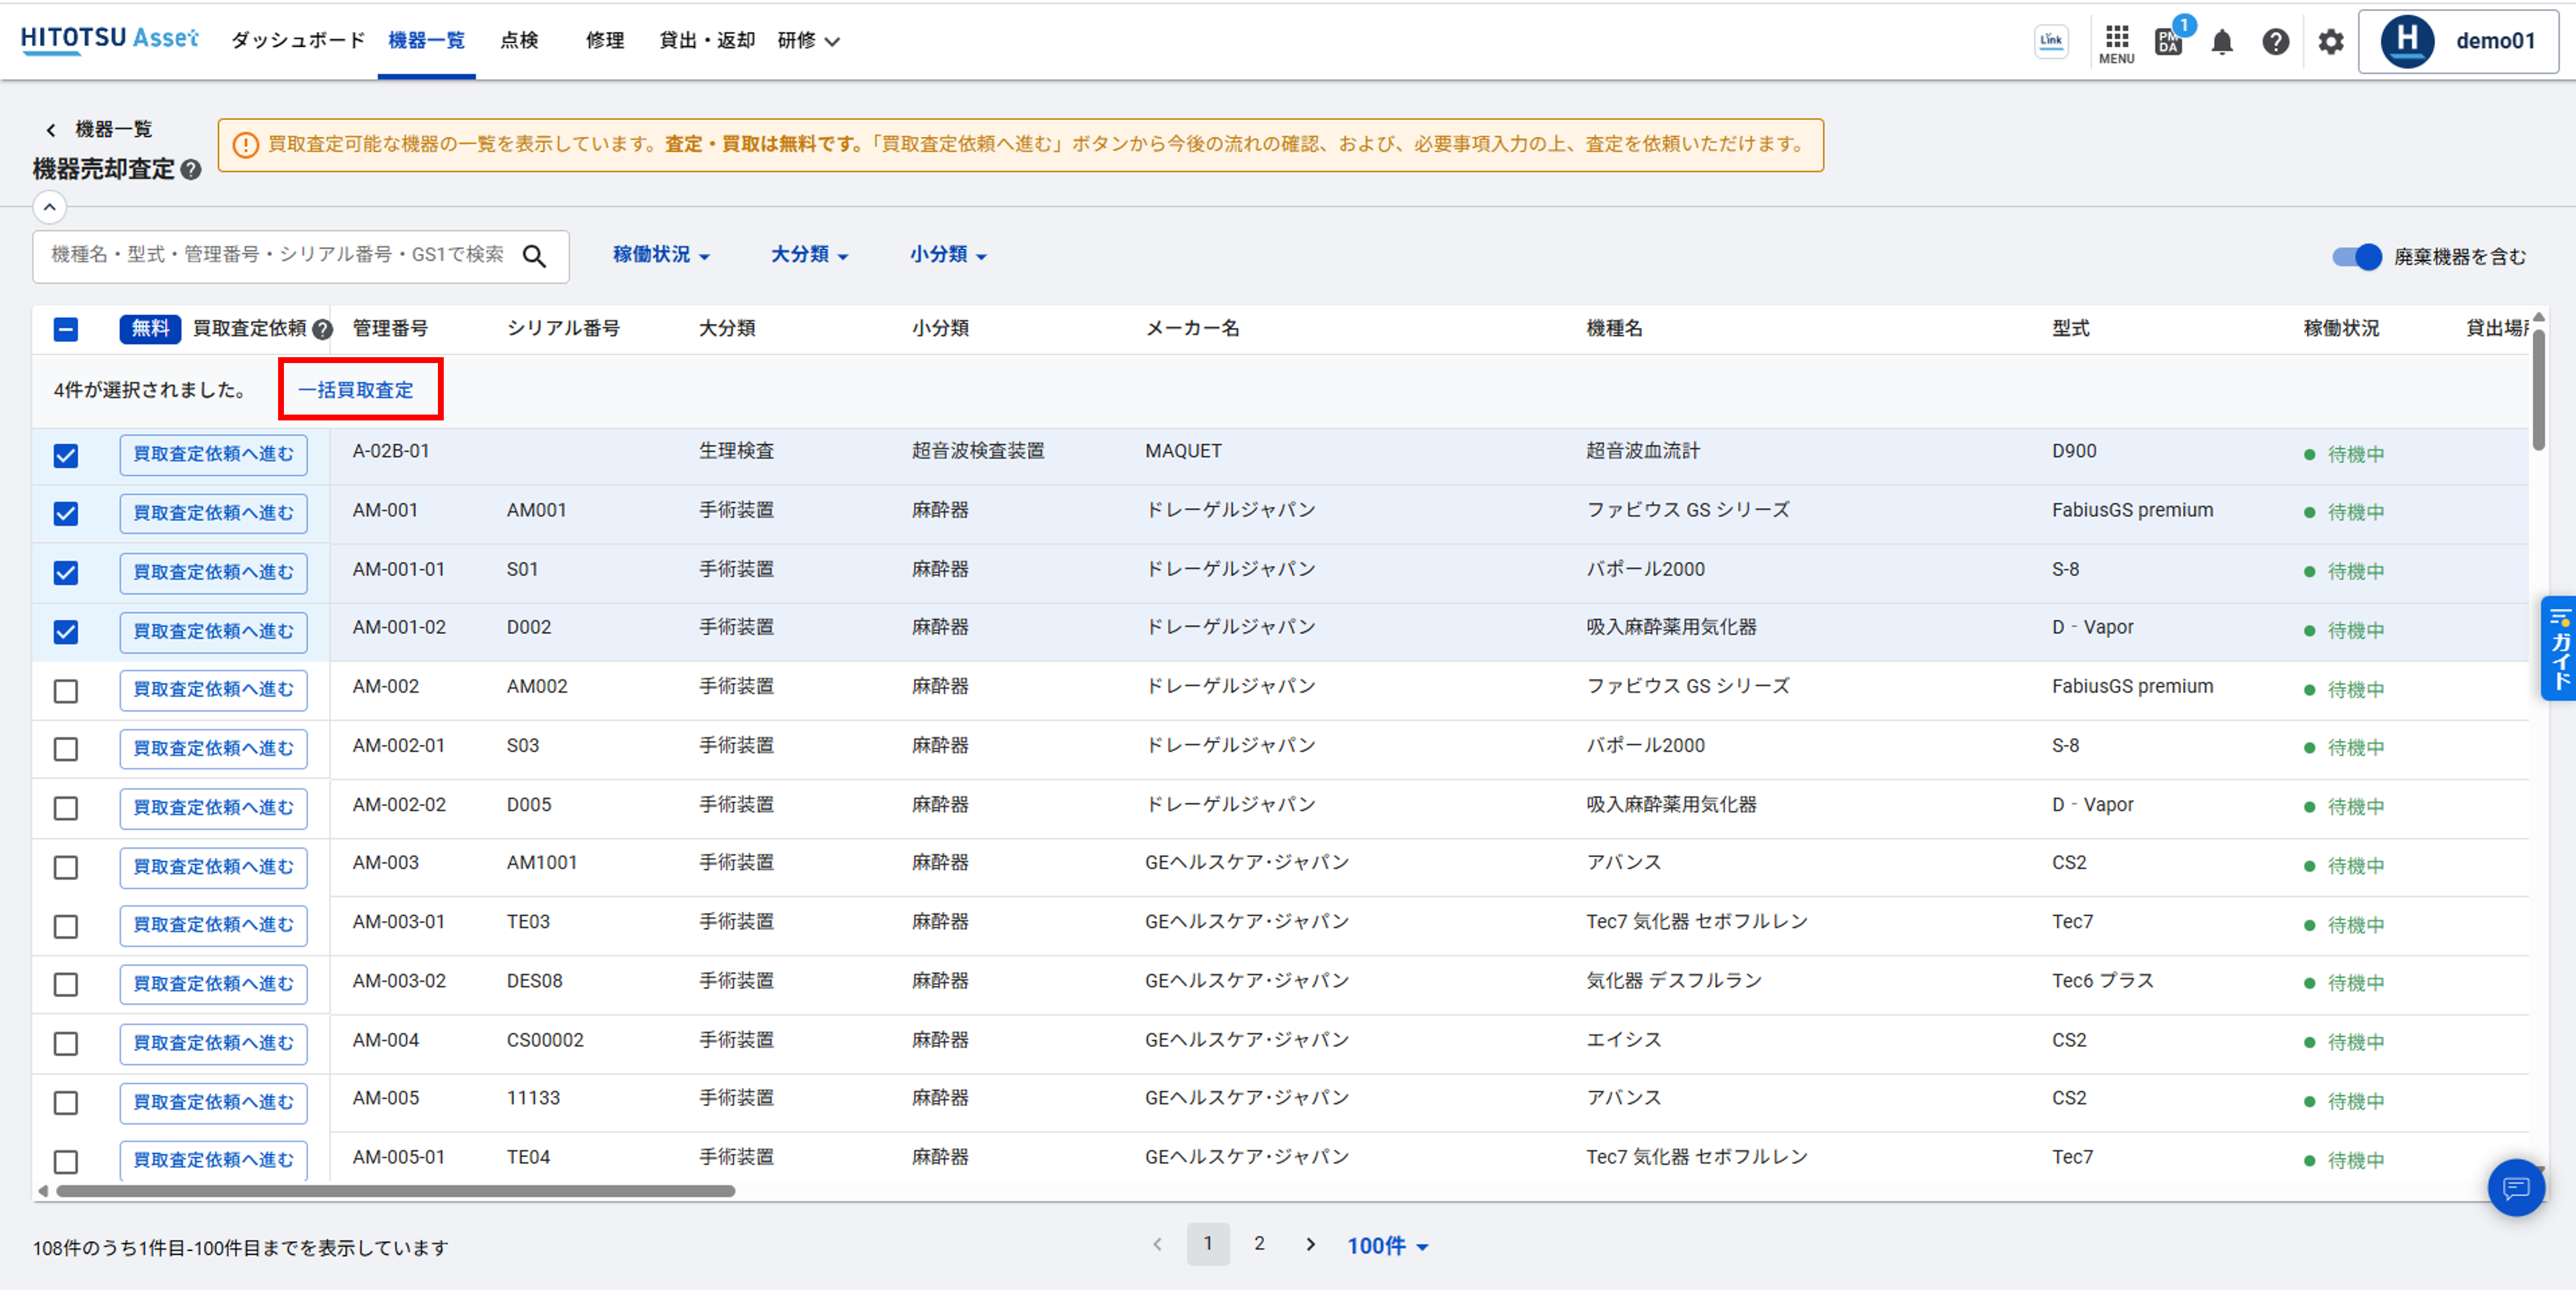The height and width of the screenshot is (1290, 2576).
Task: Collapse the search filter section chevron
Action: (49, 207)
